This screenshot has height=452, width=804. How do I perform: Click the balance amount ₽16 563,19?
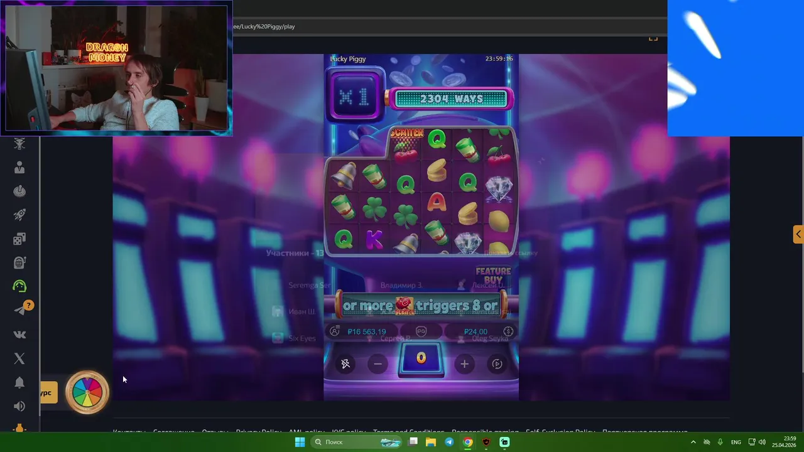pos(367,331)
